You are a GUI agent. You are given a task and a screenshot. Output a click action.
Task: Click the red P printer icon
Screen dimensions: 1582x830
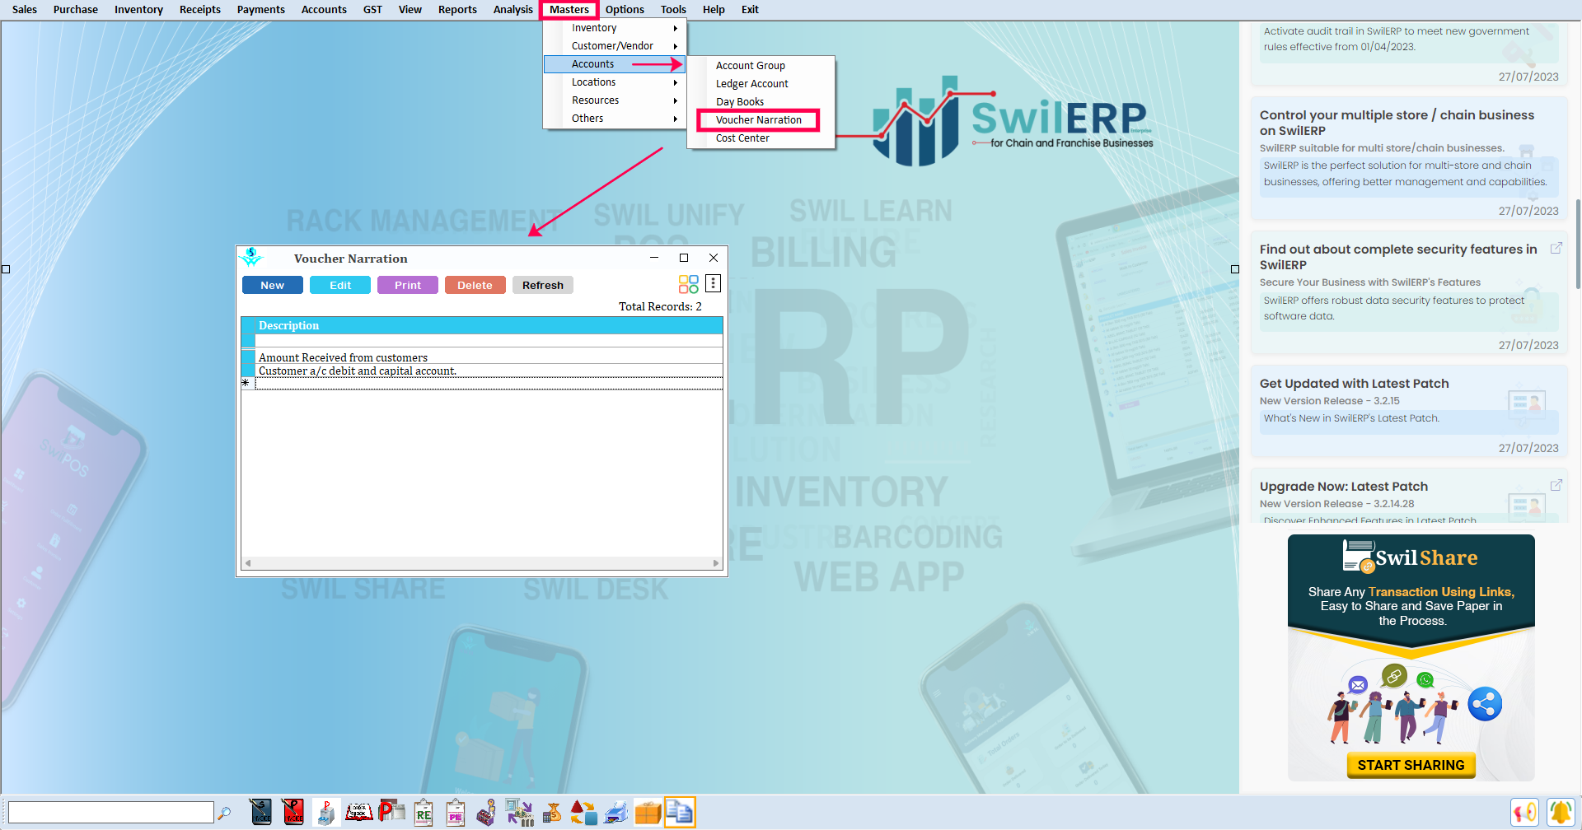pos(391,813)
